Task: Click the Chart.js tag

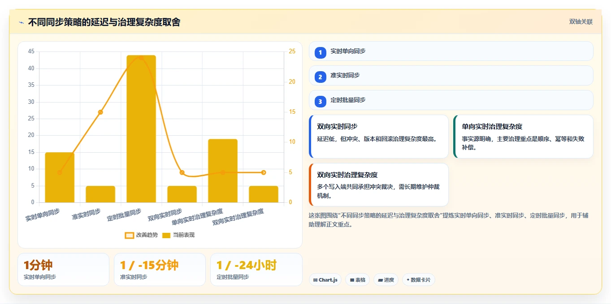Action: pyautogui.click(x=325, y=280)
